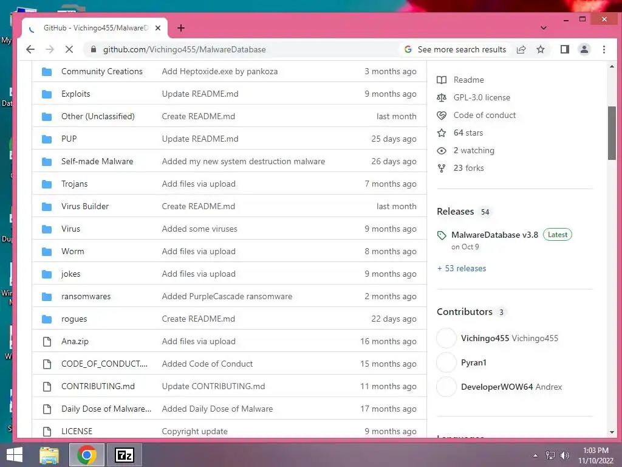Open the rogues folder

pyautogui.click(x=74, y=319)
